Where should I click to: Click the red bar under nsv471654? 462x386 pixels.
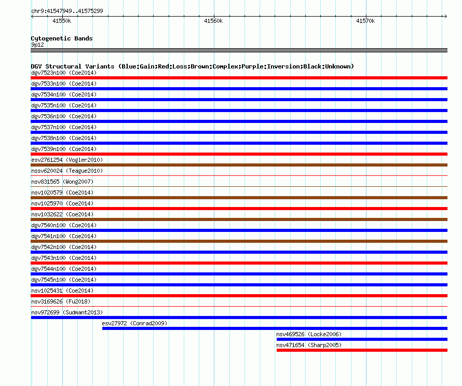pos(362,350)
